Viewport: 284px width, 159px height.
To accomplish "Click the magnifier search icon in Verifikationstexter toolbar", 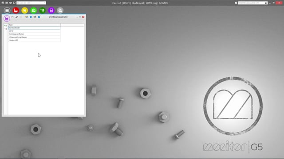I will pos(16,17).
